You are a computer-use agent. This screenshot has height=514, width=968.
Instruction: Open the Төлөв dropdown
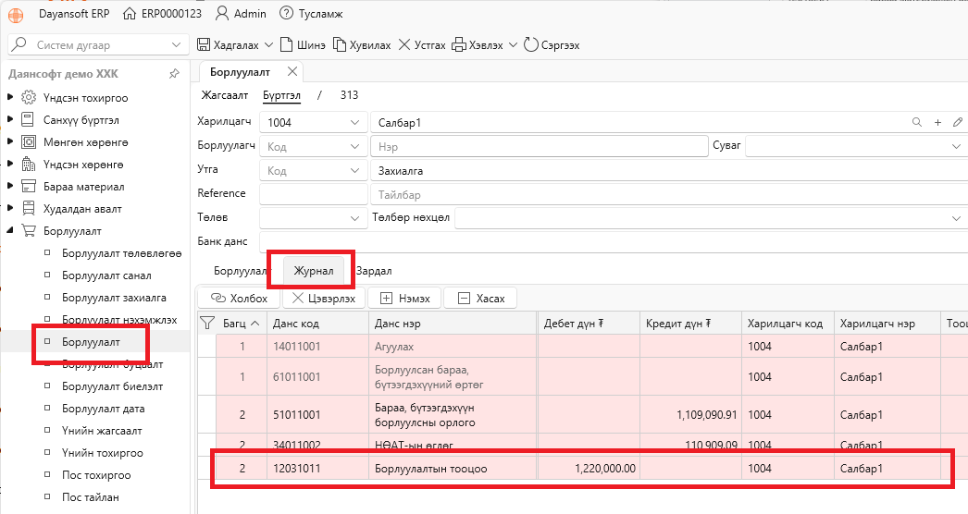tap(355, 218)
